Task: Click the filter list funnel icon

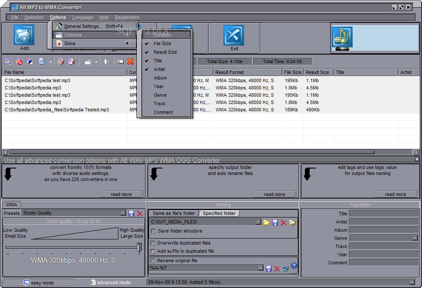Action: (42, 61)
